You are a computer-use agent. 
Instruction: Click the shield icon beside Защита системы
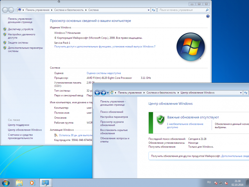(5, 43)
